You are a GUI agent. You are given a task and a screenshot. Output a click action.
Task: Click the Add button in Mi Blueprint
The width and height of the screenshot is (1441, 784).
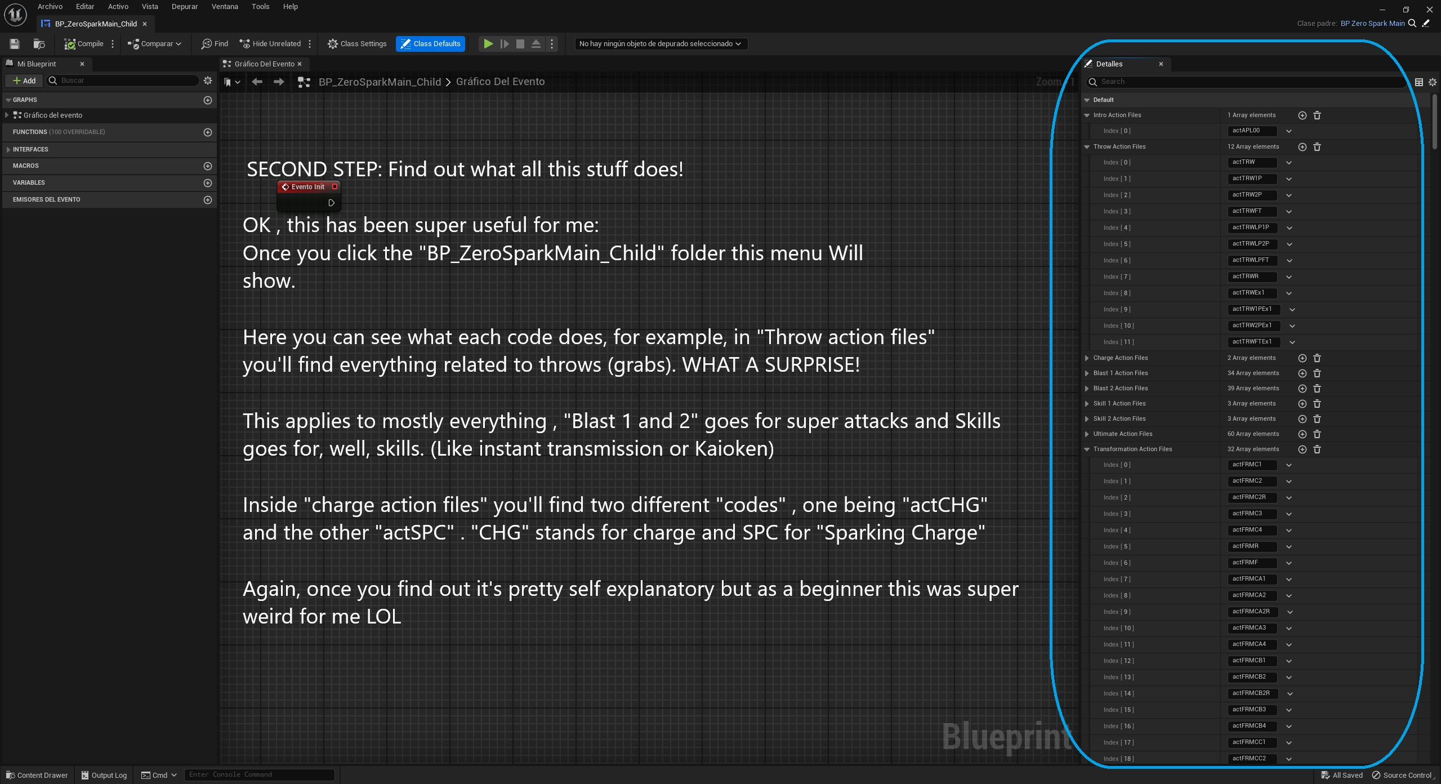click(x=24, y=81)
